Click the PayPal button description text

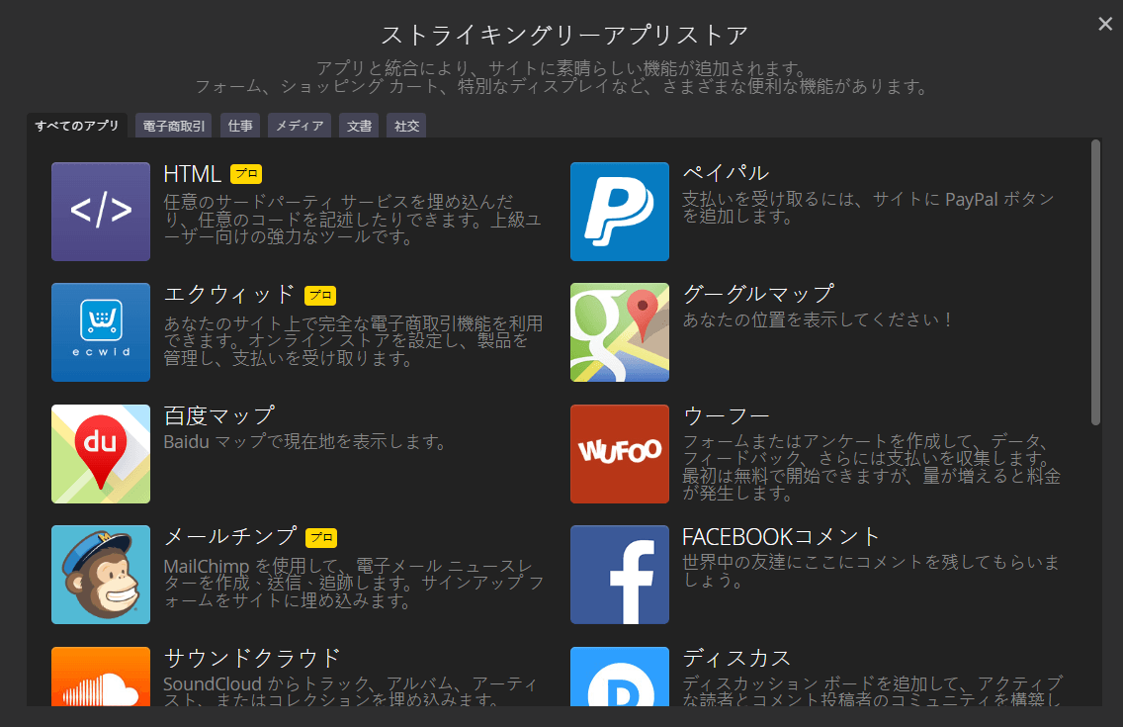pos(868,208)
